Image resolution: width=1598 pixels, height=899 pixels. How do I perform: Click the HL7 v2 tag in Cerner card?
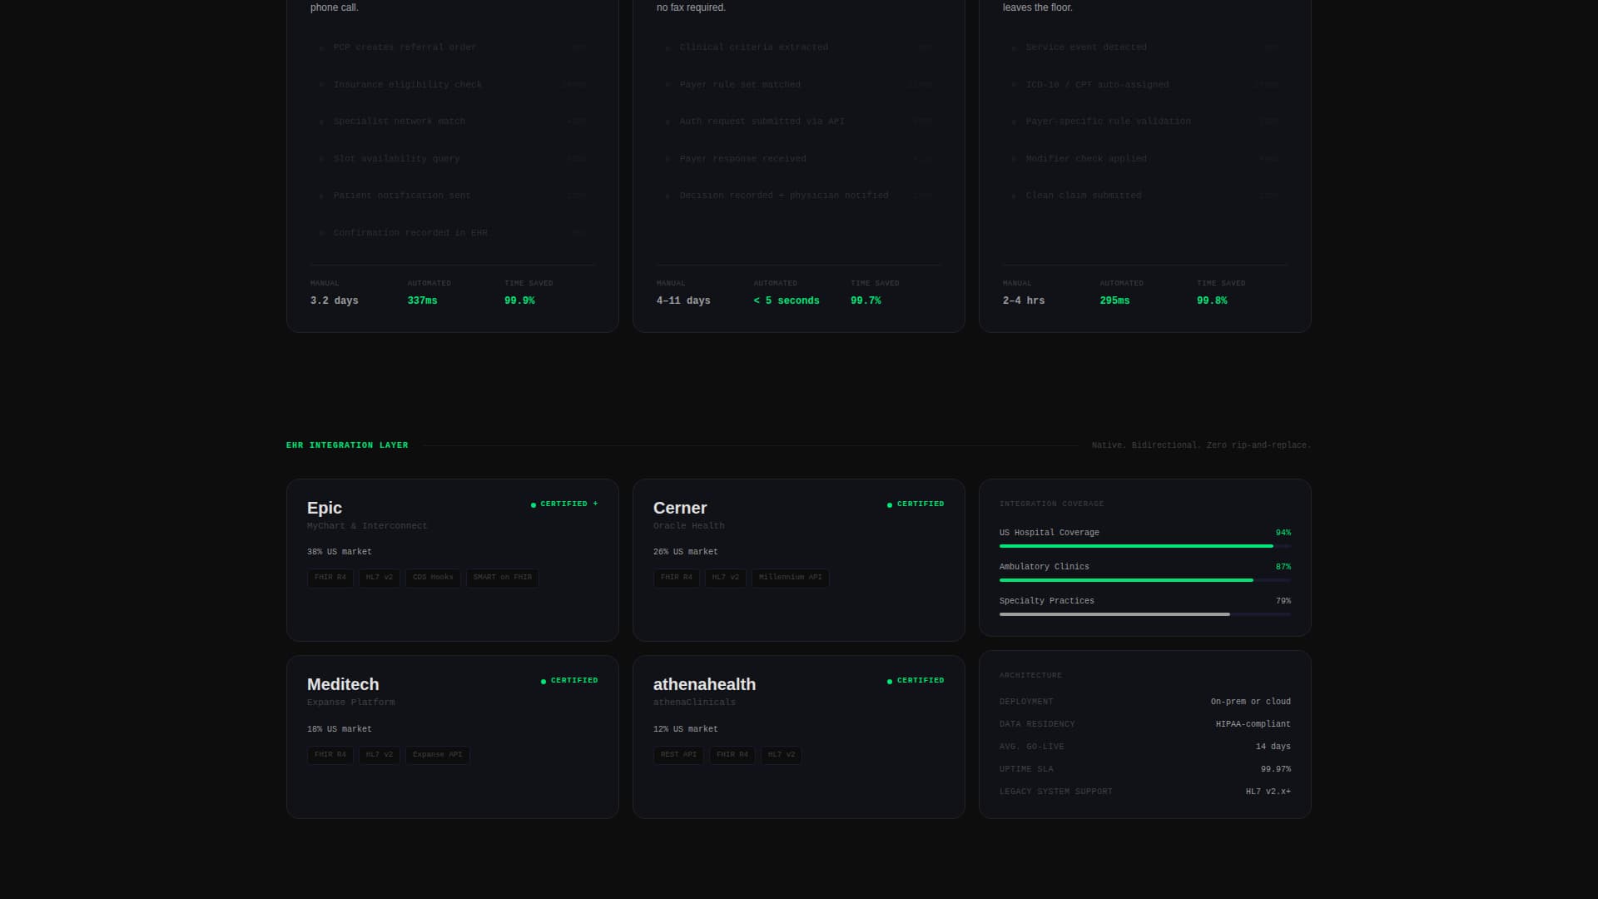726,578
